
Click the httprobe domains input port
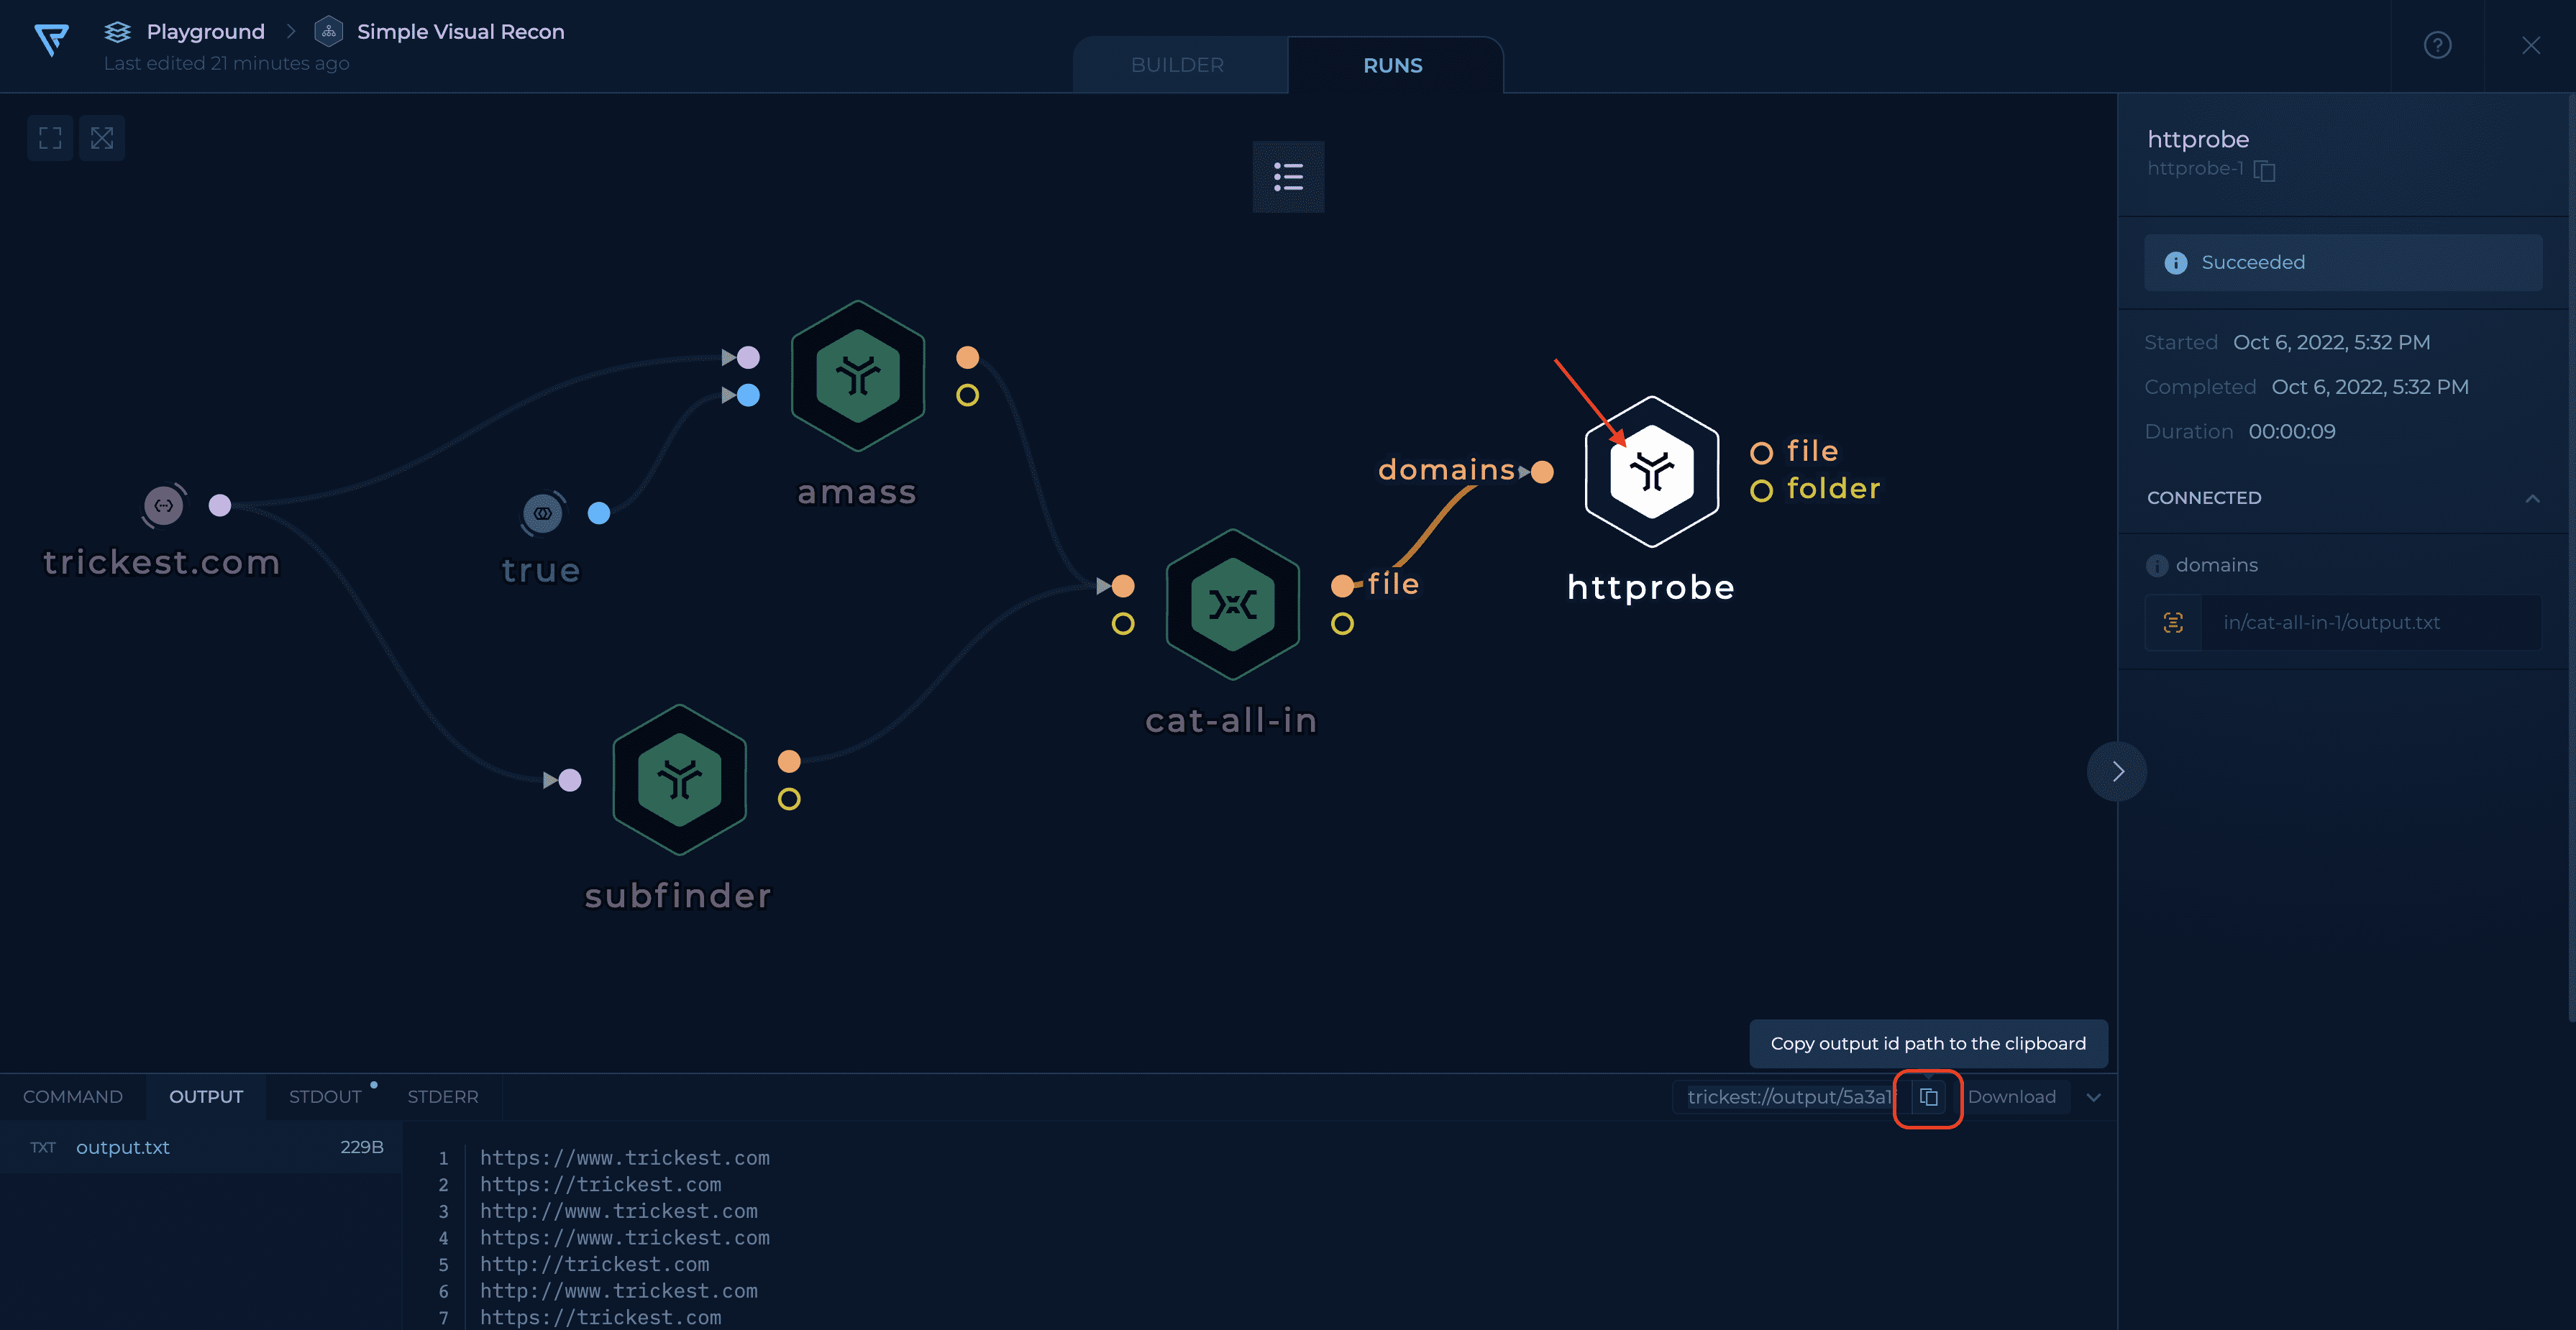[1542, 472]
